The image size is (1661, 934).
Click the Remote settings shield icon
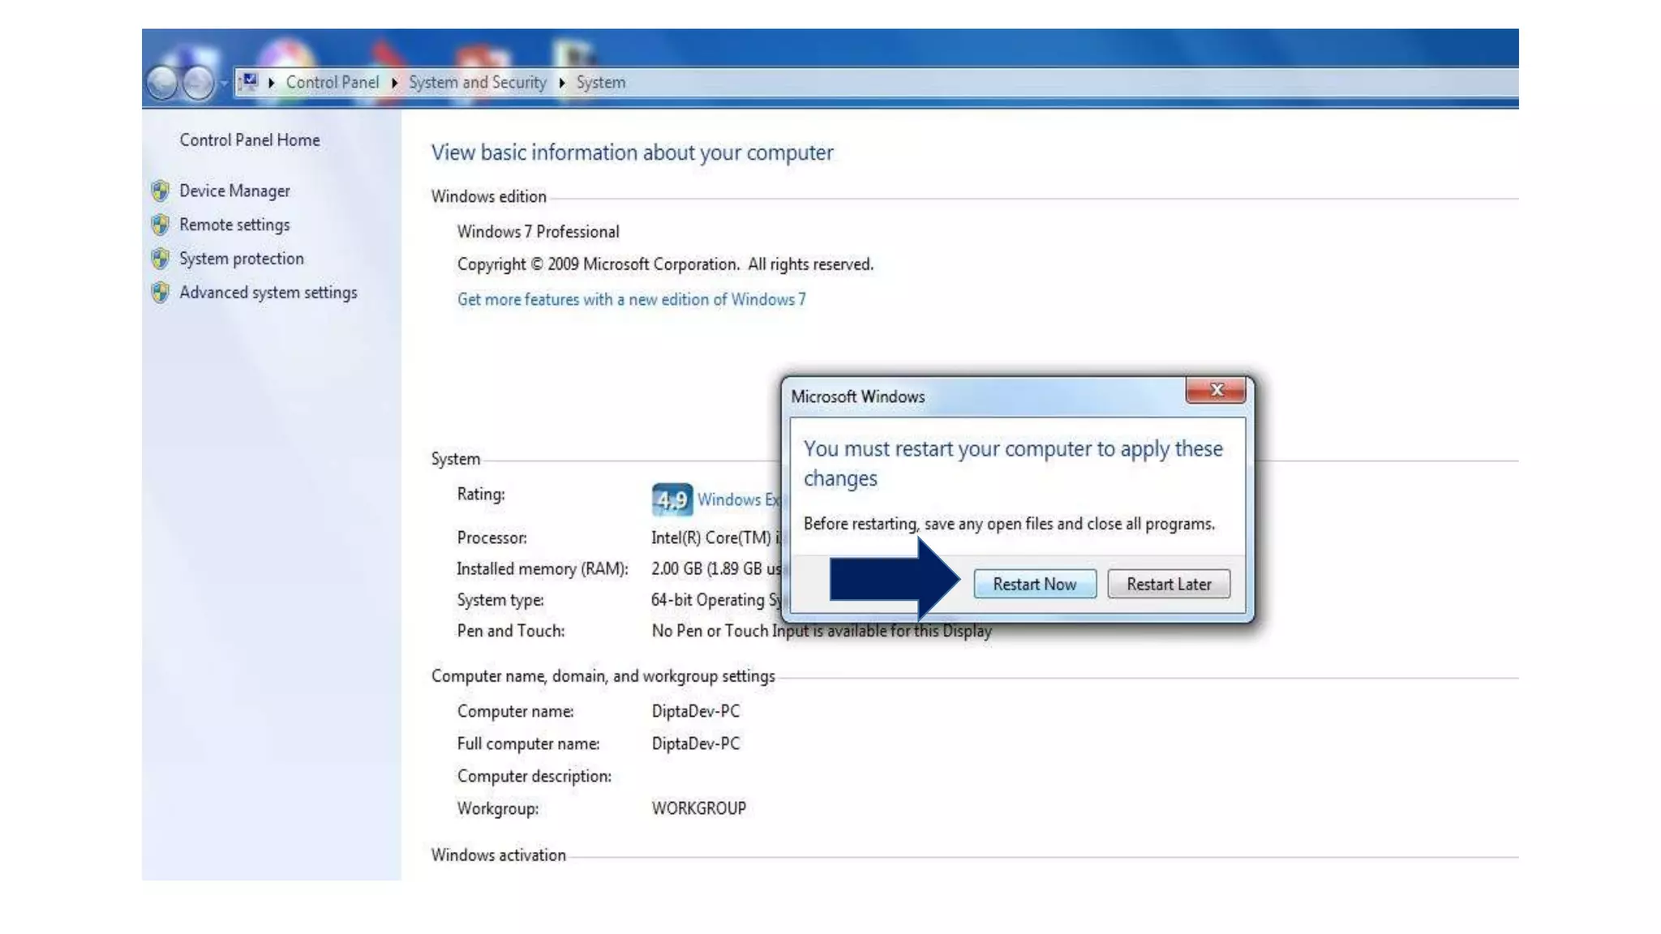pos(161,225)
